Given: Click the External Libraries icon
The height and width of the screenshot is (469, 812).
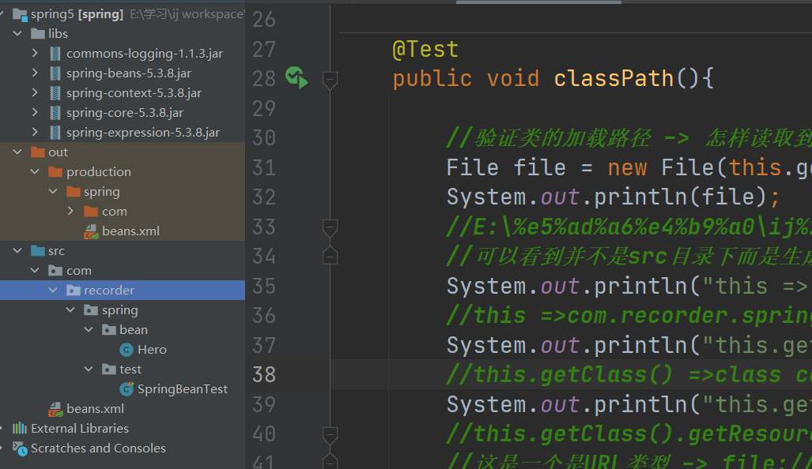Looking at the screenshot, I should (x=20, y=429).
